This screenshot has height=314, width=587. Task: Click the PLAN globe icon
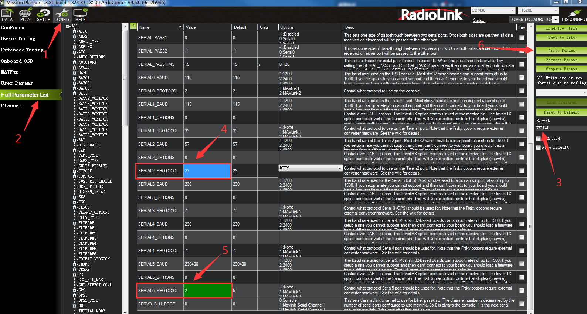pyautogui.click(x=25, y=15)
